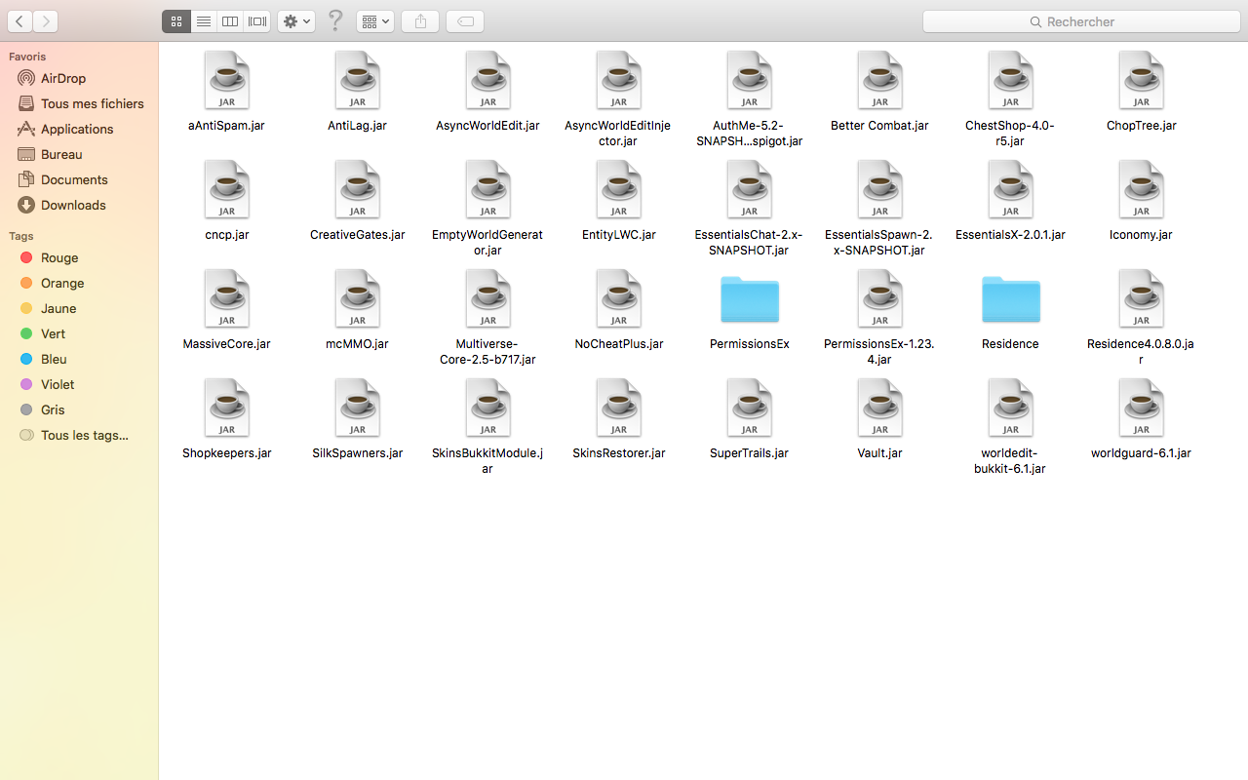1248x780 pixels.
Task: Switch to icon view mode
Action: (x=176, y=21)
